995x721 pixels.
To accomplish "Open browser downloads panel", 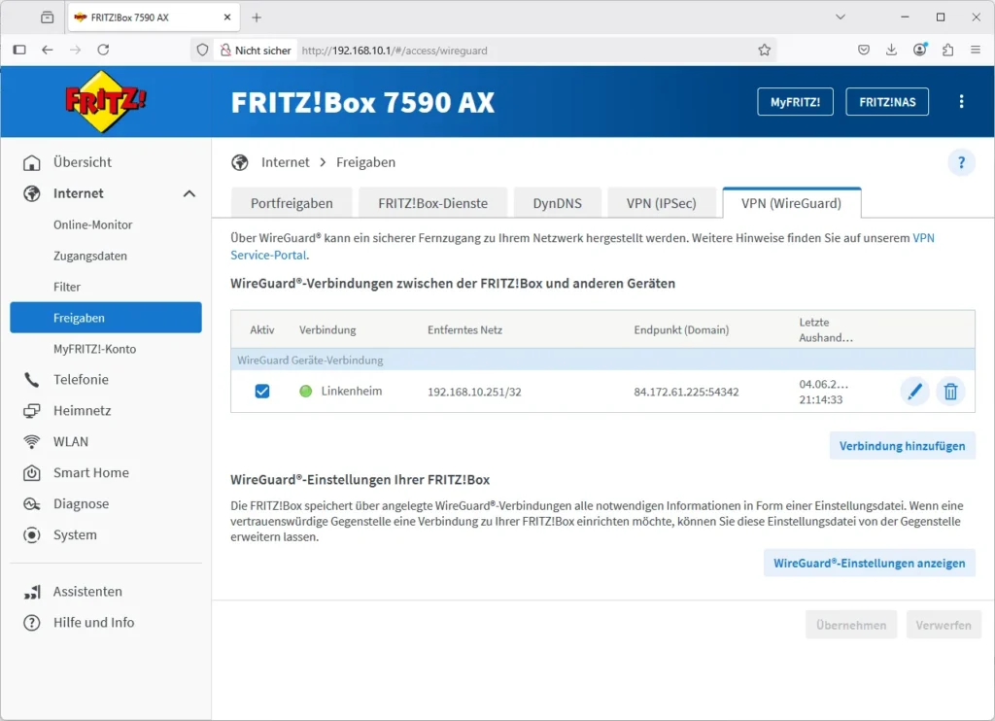I will tap(892, 50).
